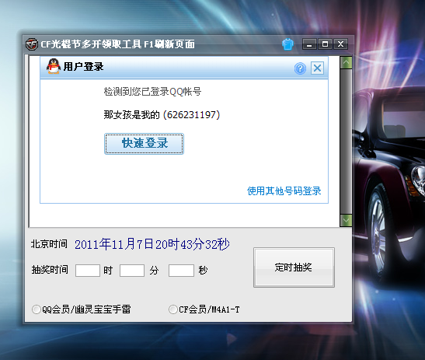
Task: Minimize the CF tool window
Action: point(309,44)
